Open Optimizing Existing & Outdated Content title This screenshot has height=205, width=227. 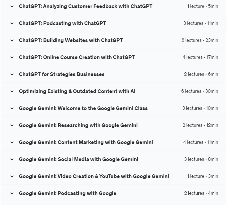coord(77,91)
